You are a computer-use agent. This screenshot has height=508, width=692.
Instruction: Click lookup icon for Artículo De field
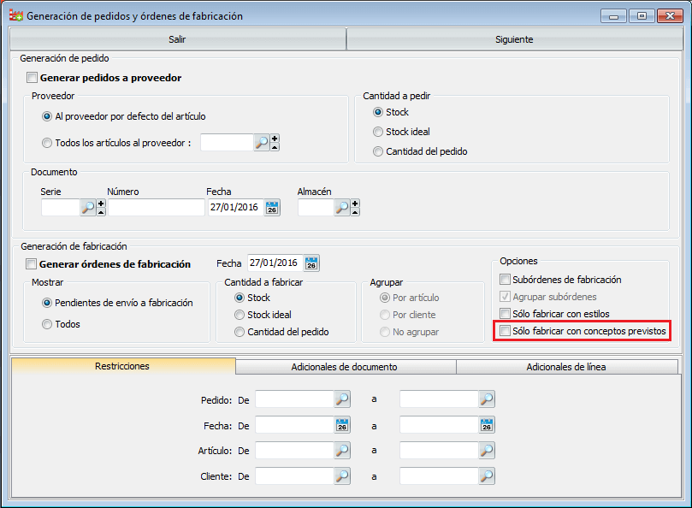pos(342,451)
